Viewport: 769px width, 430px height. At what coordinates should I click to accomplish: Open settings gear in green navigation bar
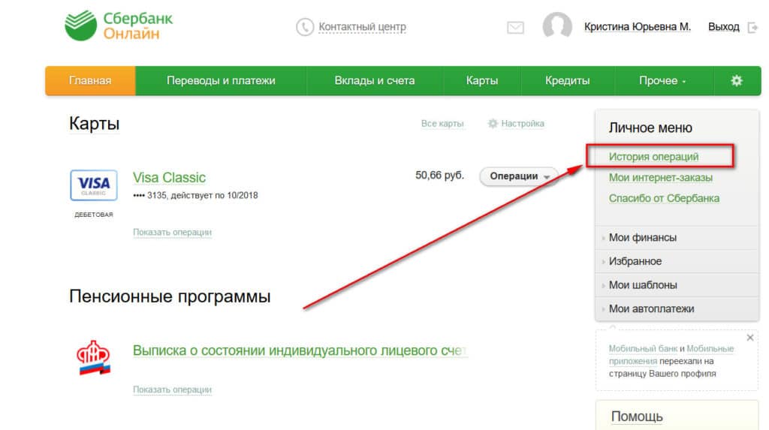[x=736, y=81]
